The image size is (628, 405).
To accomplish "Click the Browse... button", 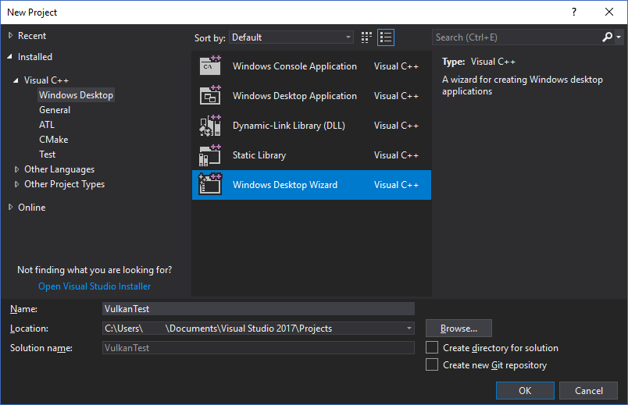I will pos(459,329).
